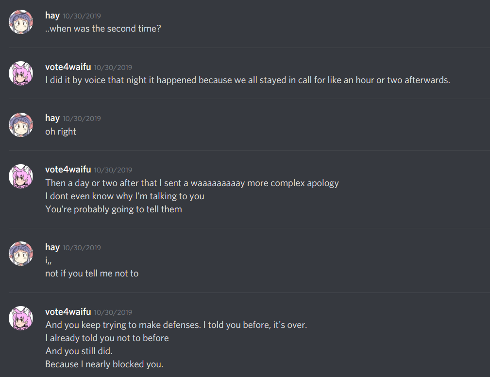The width and height of the screenshot is (490, 377).
Task: Click the message "I dont even know why I'm talking to you"
Action: pos(125,196)
